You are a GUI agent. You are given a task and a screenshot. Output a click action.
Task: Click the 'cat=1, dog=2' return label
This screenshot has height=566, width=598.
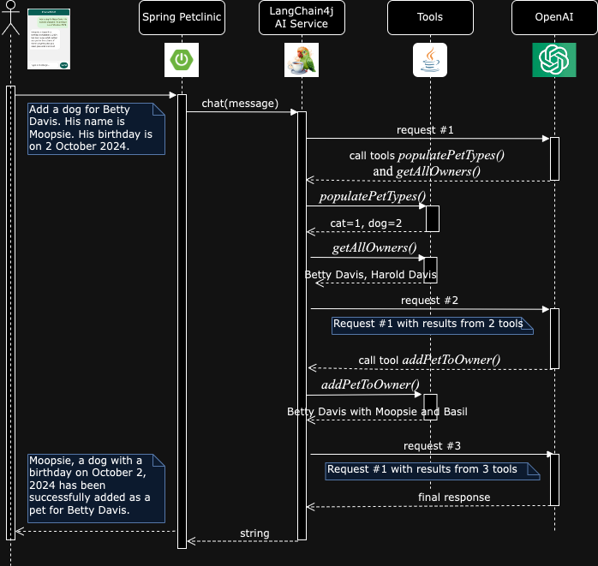[x=366, y=223]
